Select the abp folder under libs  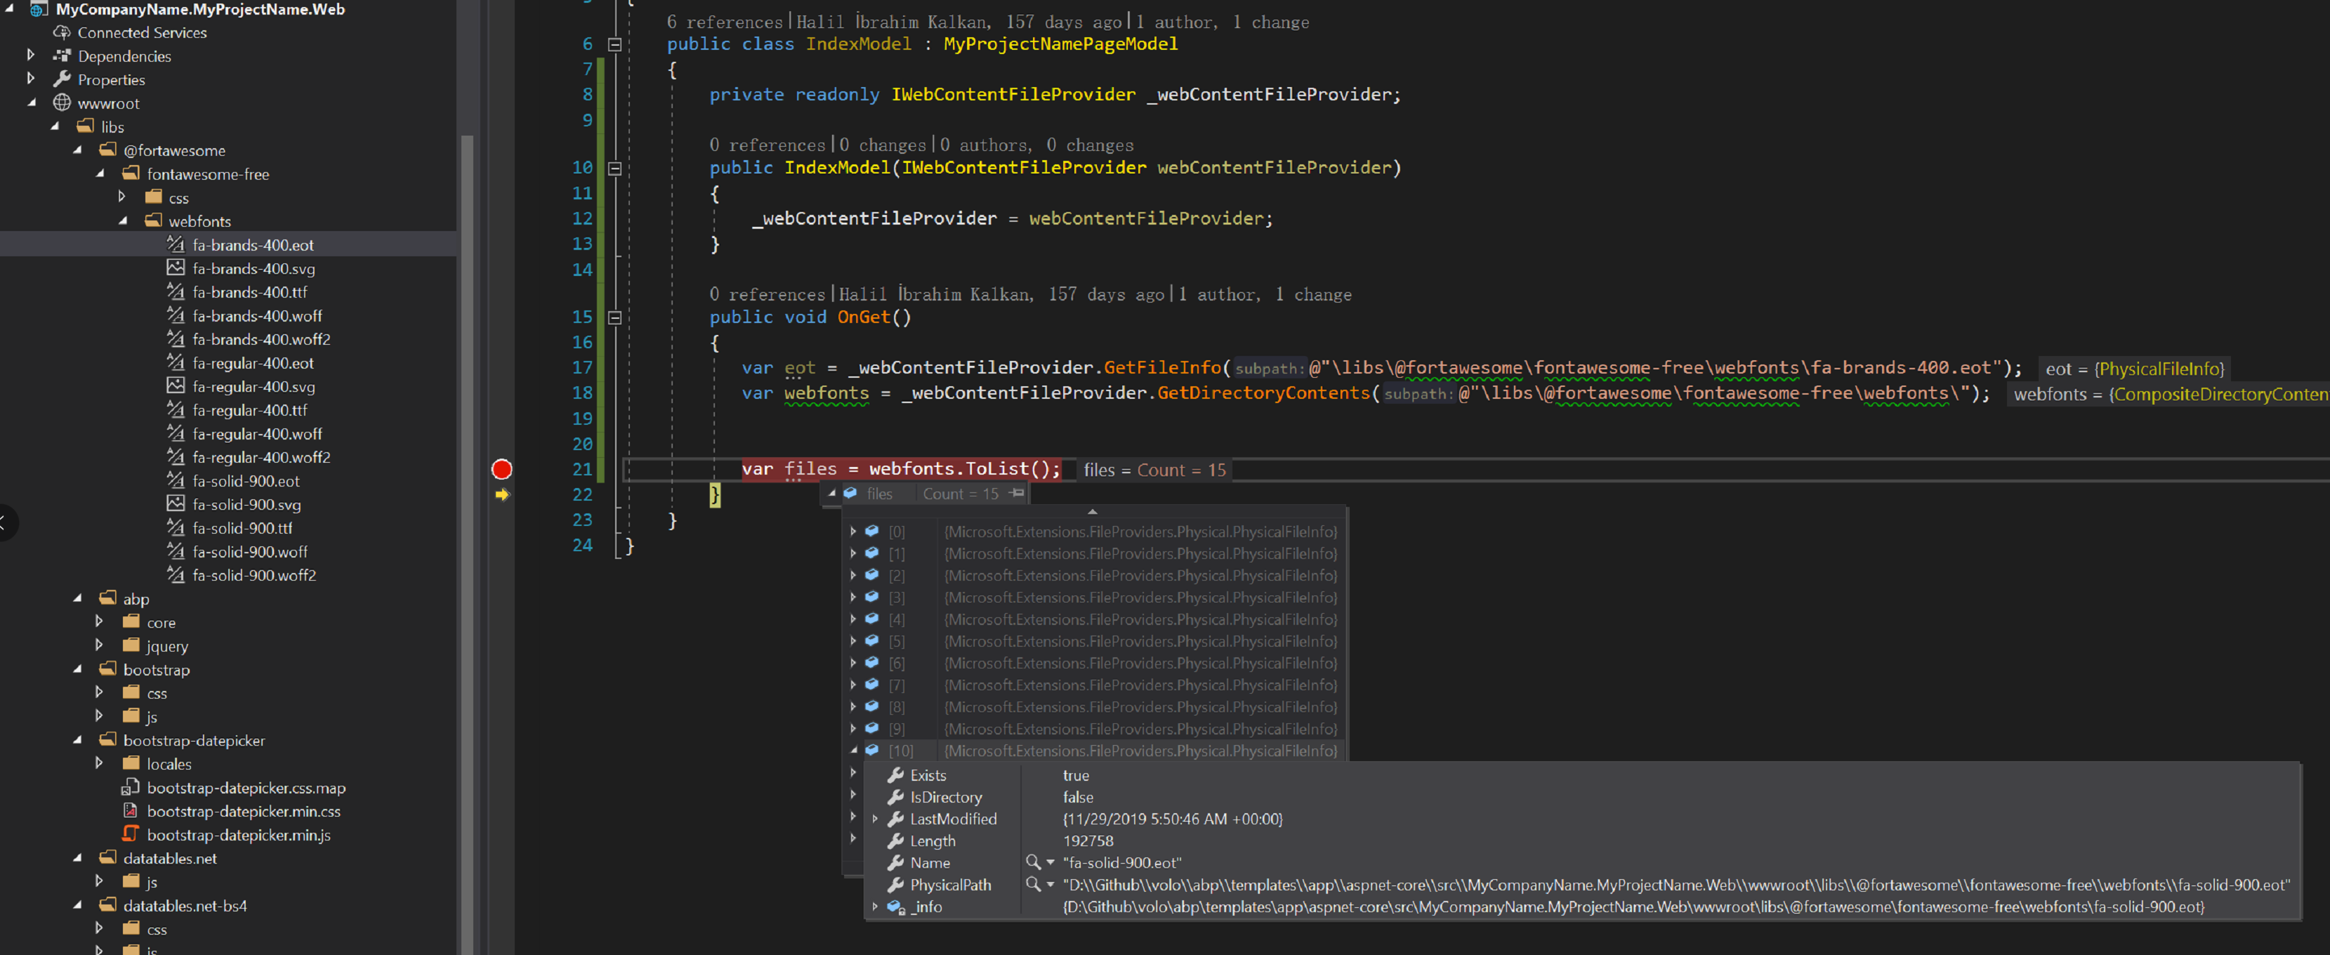135,598
